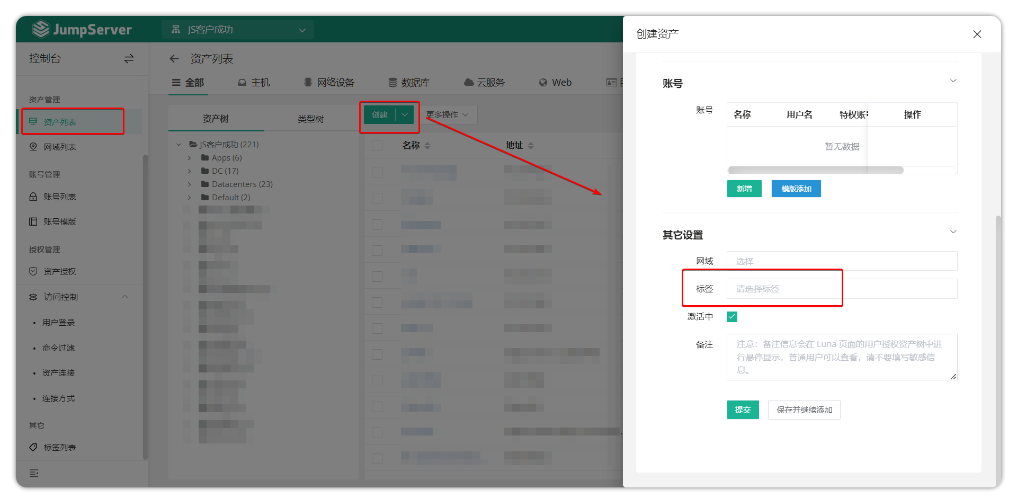Click the 资产授权 shield icon in sidebar
This screenshot has width=1017, height=498.
tap(33, 271)
